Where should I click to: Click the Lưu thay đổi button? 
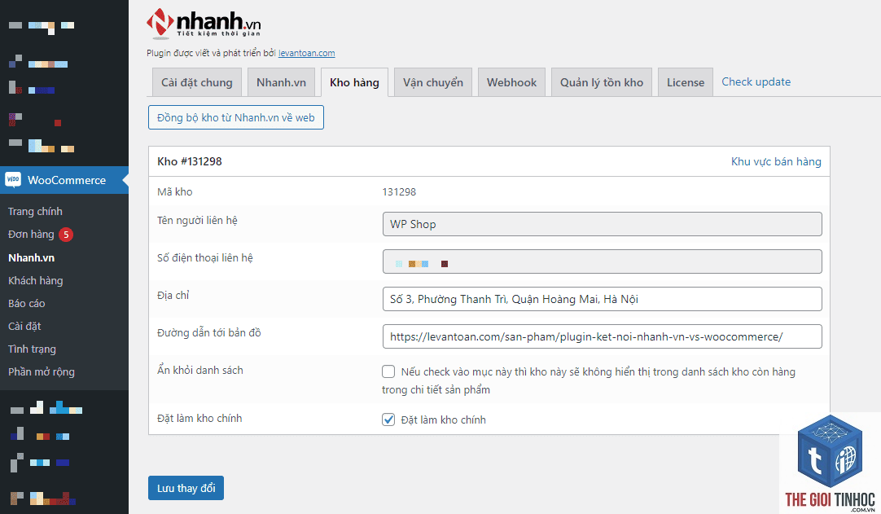tap(186, 488)
